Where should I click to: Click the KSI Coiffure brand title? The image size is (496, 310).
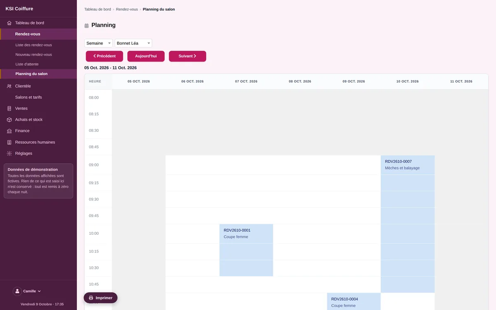click(x=19, y=9)
